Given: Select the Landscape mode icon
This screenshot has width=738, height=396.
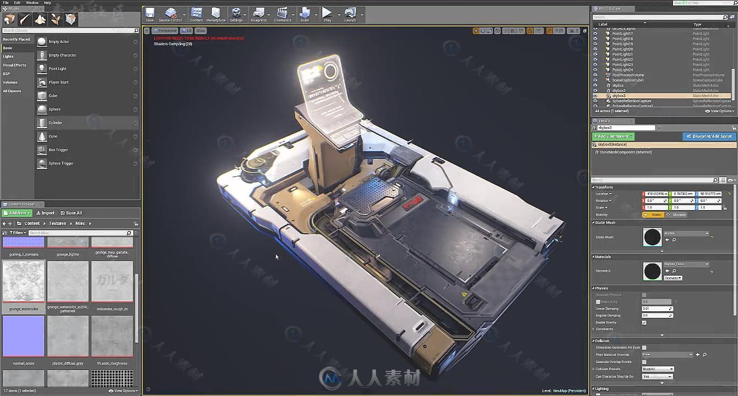Looking at the screenshot, I should 40,19.
